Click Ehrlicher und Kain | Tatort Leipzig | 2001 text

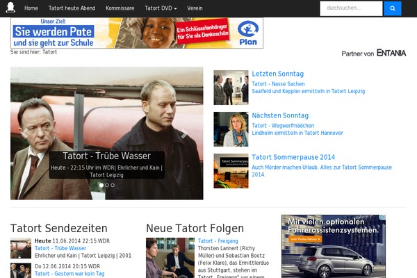pos(83,256)
